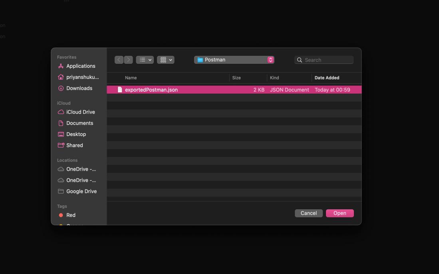Open iCloud Drive in the sidebar
Screen dimensions: 439x274
[x=81, y=112]
